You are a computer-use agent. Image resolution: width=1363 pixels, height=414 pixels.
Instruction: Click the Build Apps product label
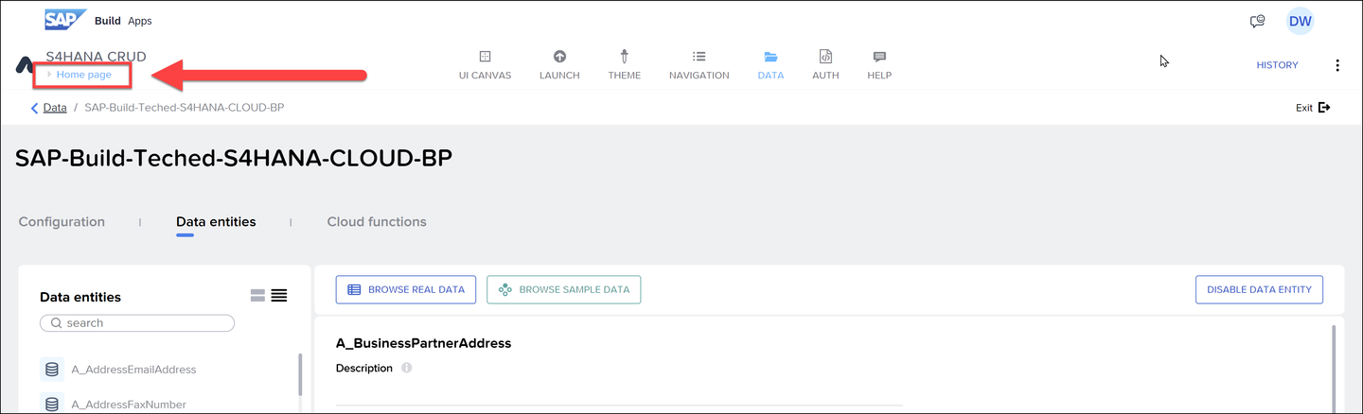123,21
